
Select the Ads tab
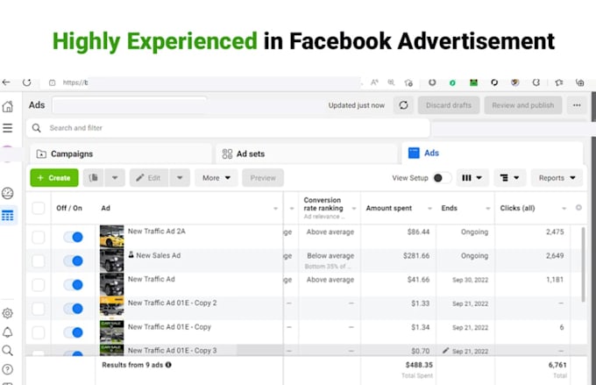click(x=493, y=153)
